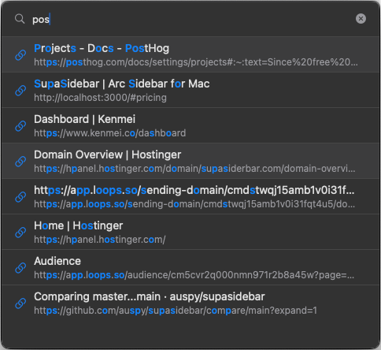Image resolution: width=381 pixels, height=350 pixels.
Task: Click link icon beside Comparing master...main result
Action: pyautogui.click(x=20, y=303)
